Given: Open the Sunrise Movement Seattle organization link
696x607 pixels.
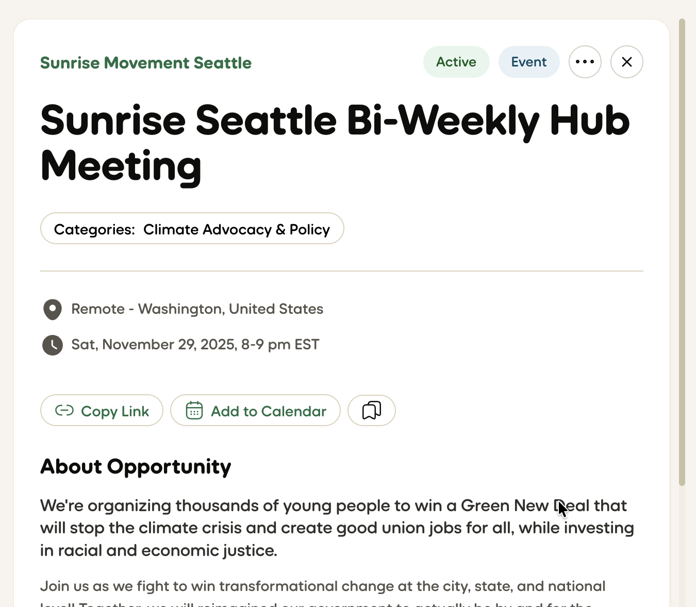Looking at the screenshot, I should tap(146, 63).
